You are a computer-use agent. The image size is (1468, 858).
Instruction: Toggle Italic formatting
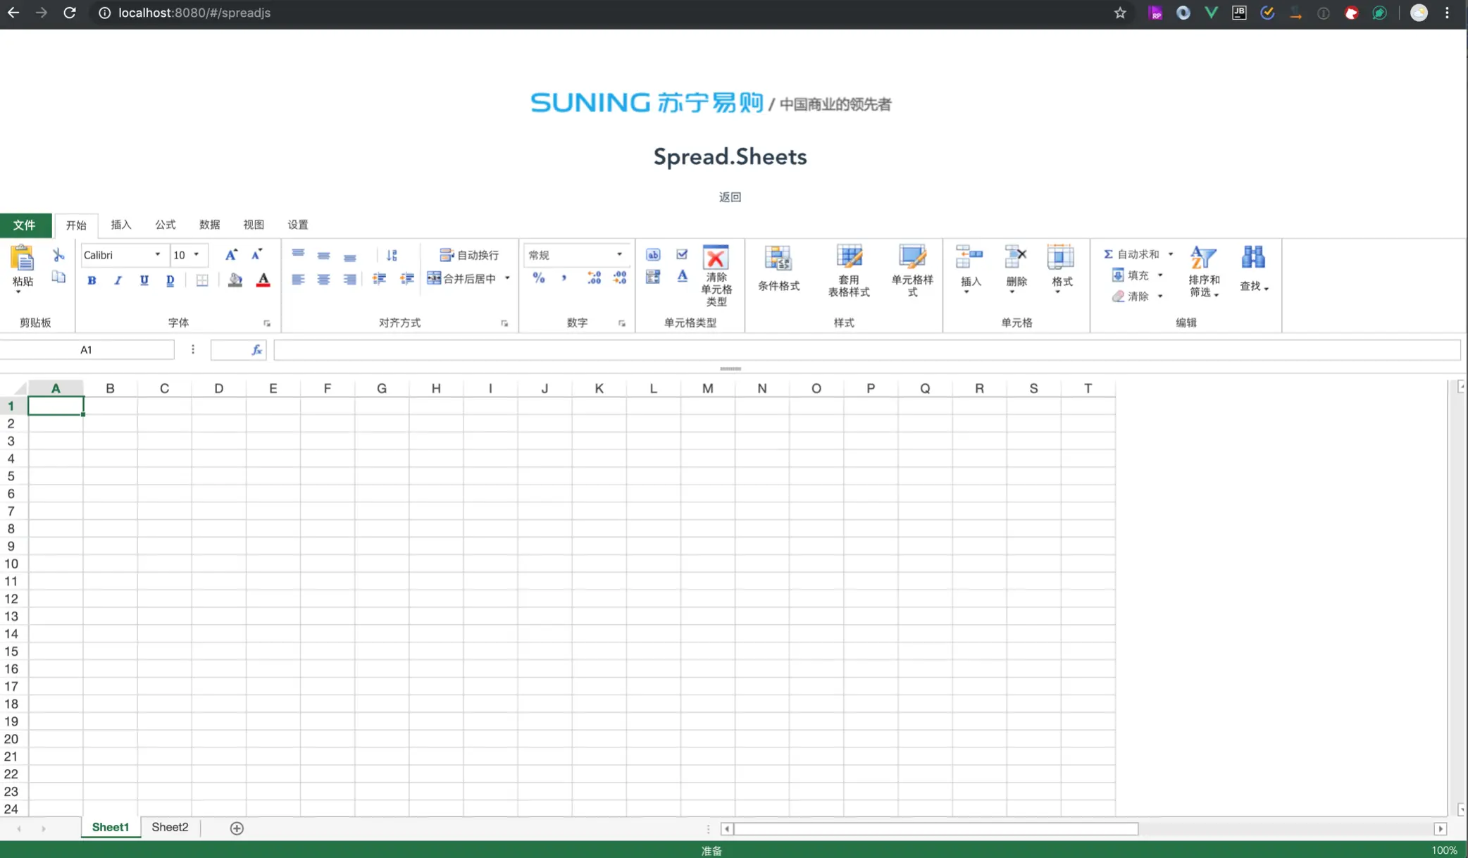(118, 280)
